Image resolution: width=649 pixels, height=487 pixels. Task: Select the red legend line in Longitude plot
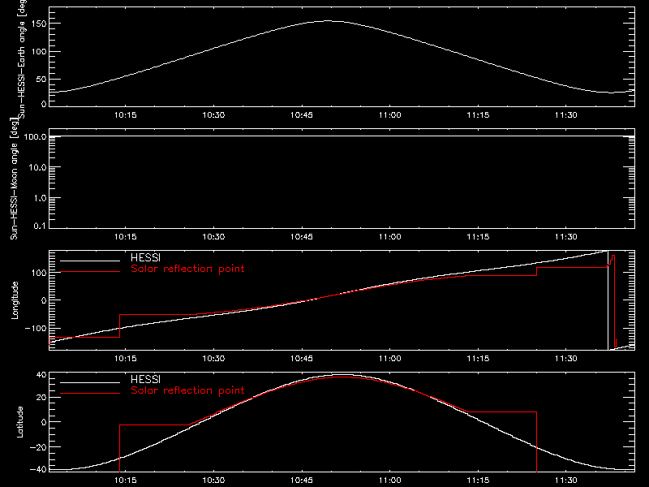click(x=90, y=272)
